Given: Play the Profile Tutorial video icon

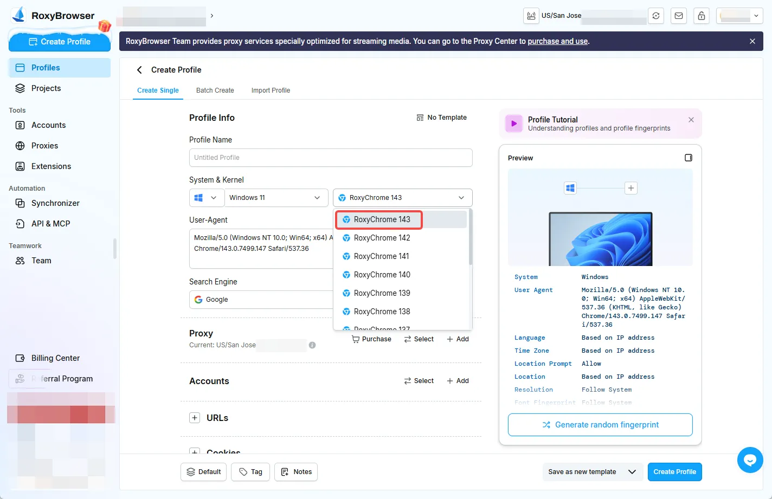Looking at the screenshot, I should (514, 124).
